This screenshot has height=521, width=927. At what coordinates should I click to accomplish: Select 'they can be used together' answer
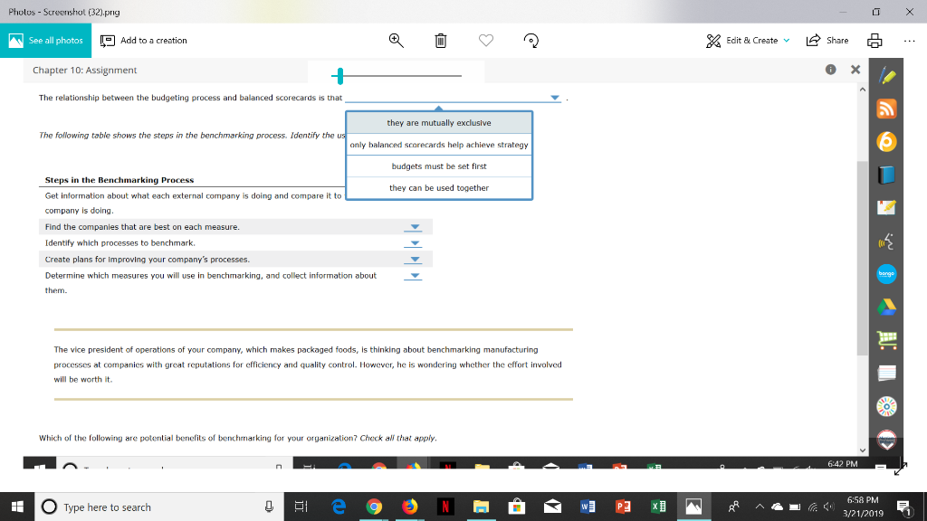[x=438, y=186]
